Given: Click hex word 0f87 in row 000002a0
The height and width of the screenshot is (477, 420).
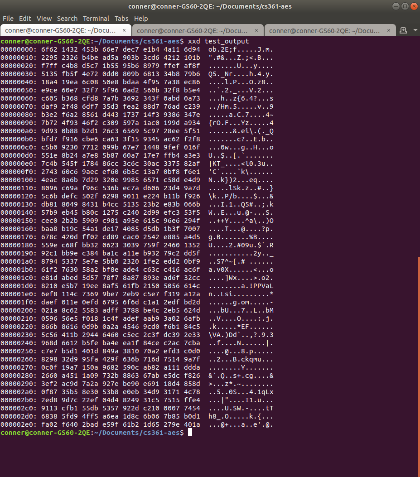Looking at the screenshot, I should tap(49, 392).
